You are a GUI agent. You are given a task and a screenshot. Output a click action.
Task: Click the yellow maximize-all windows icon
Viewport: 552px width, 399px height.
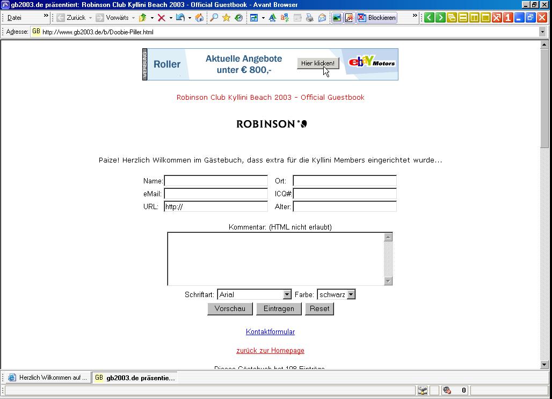click(x=485, y=18)
